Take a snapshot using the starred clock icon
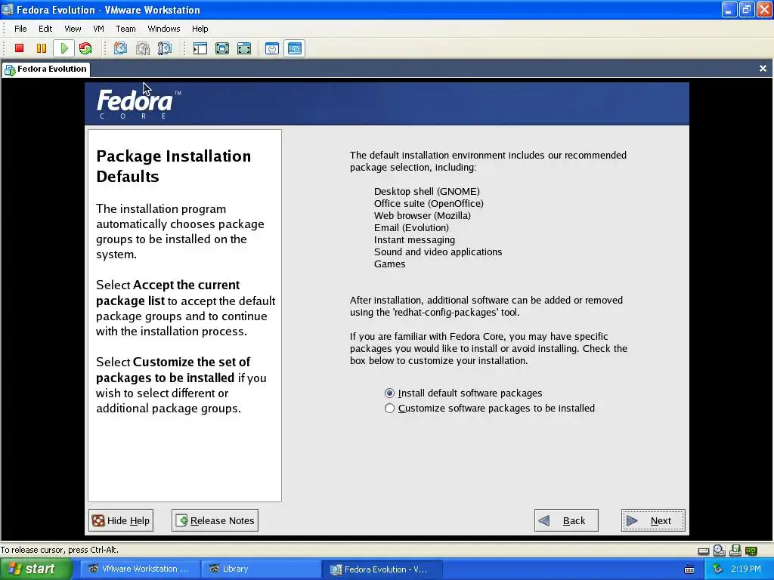 (x=120, y=48)
